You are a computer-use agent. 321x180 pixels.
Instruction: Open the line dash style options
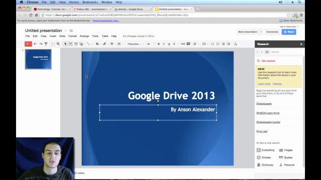pyautogui.click(x=119, y=44)
